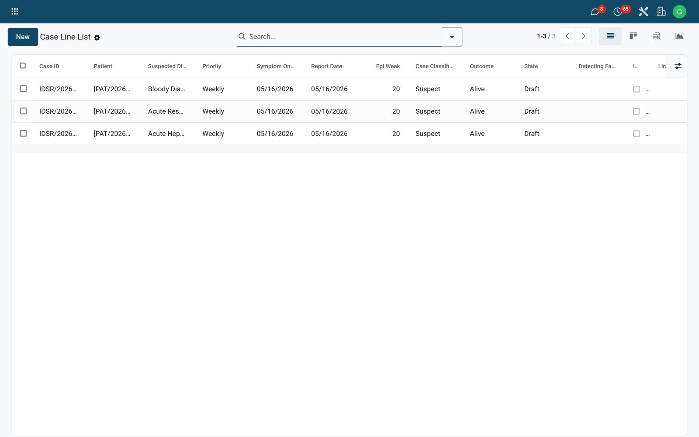This screenshot has height=437, width=699.
Task: Open the gear actions menu beside Case Line List
Action: 97,38
